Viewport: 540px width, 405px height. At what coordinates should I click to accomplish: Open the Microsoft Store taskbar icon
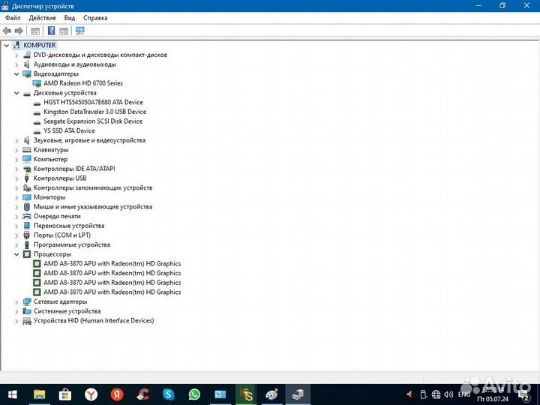[65, 394]
